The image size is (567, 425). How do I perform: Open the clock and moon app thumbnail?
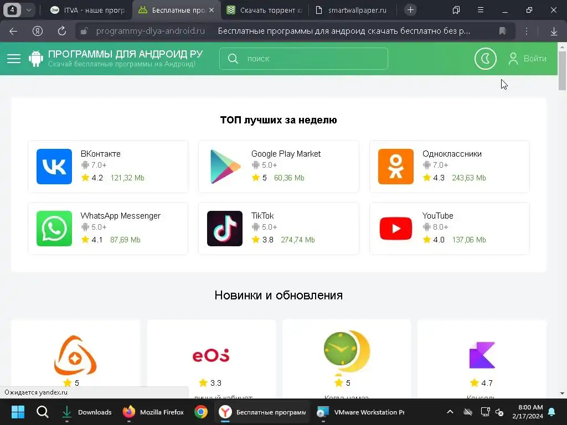347,353
